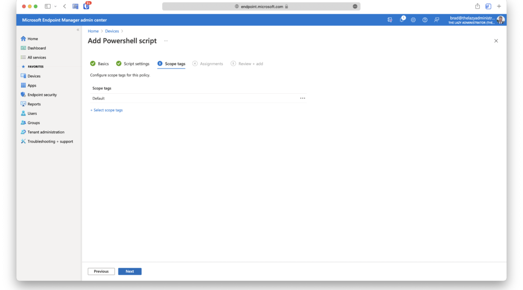Open the help question mark icon
Image resolution: width=523 pixels, height=290 pixels.
[425, 20]
